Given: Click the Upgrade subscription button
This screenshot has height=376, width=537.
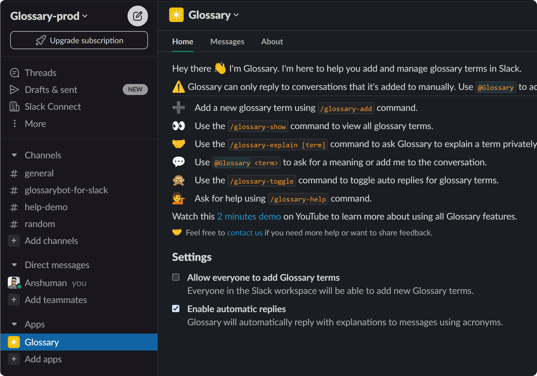Looking at the screenshot, I should (79, 40).
